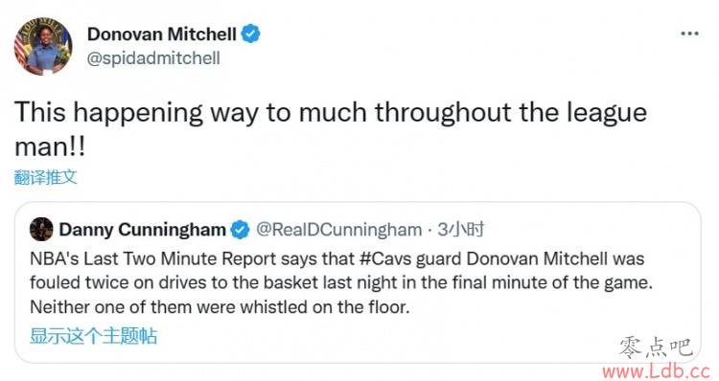Click the www.Ldb.cc watermark URL
The image size is (719, 381).
(x=656, y=370)
